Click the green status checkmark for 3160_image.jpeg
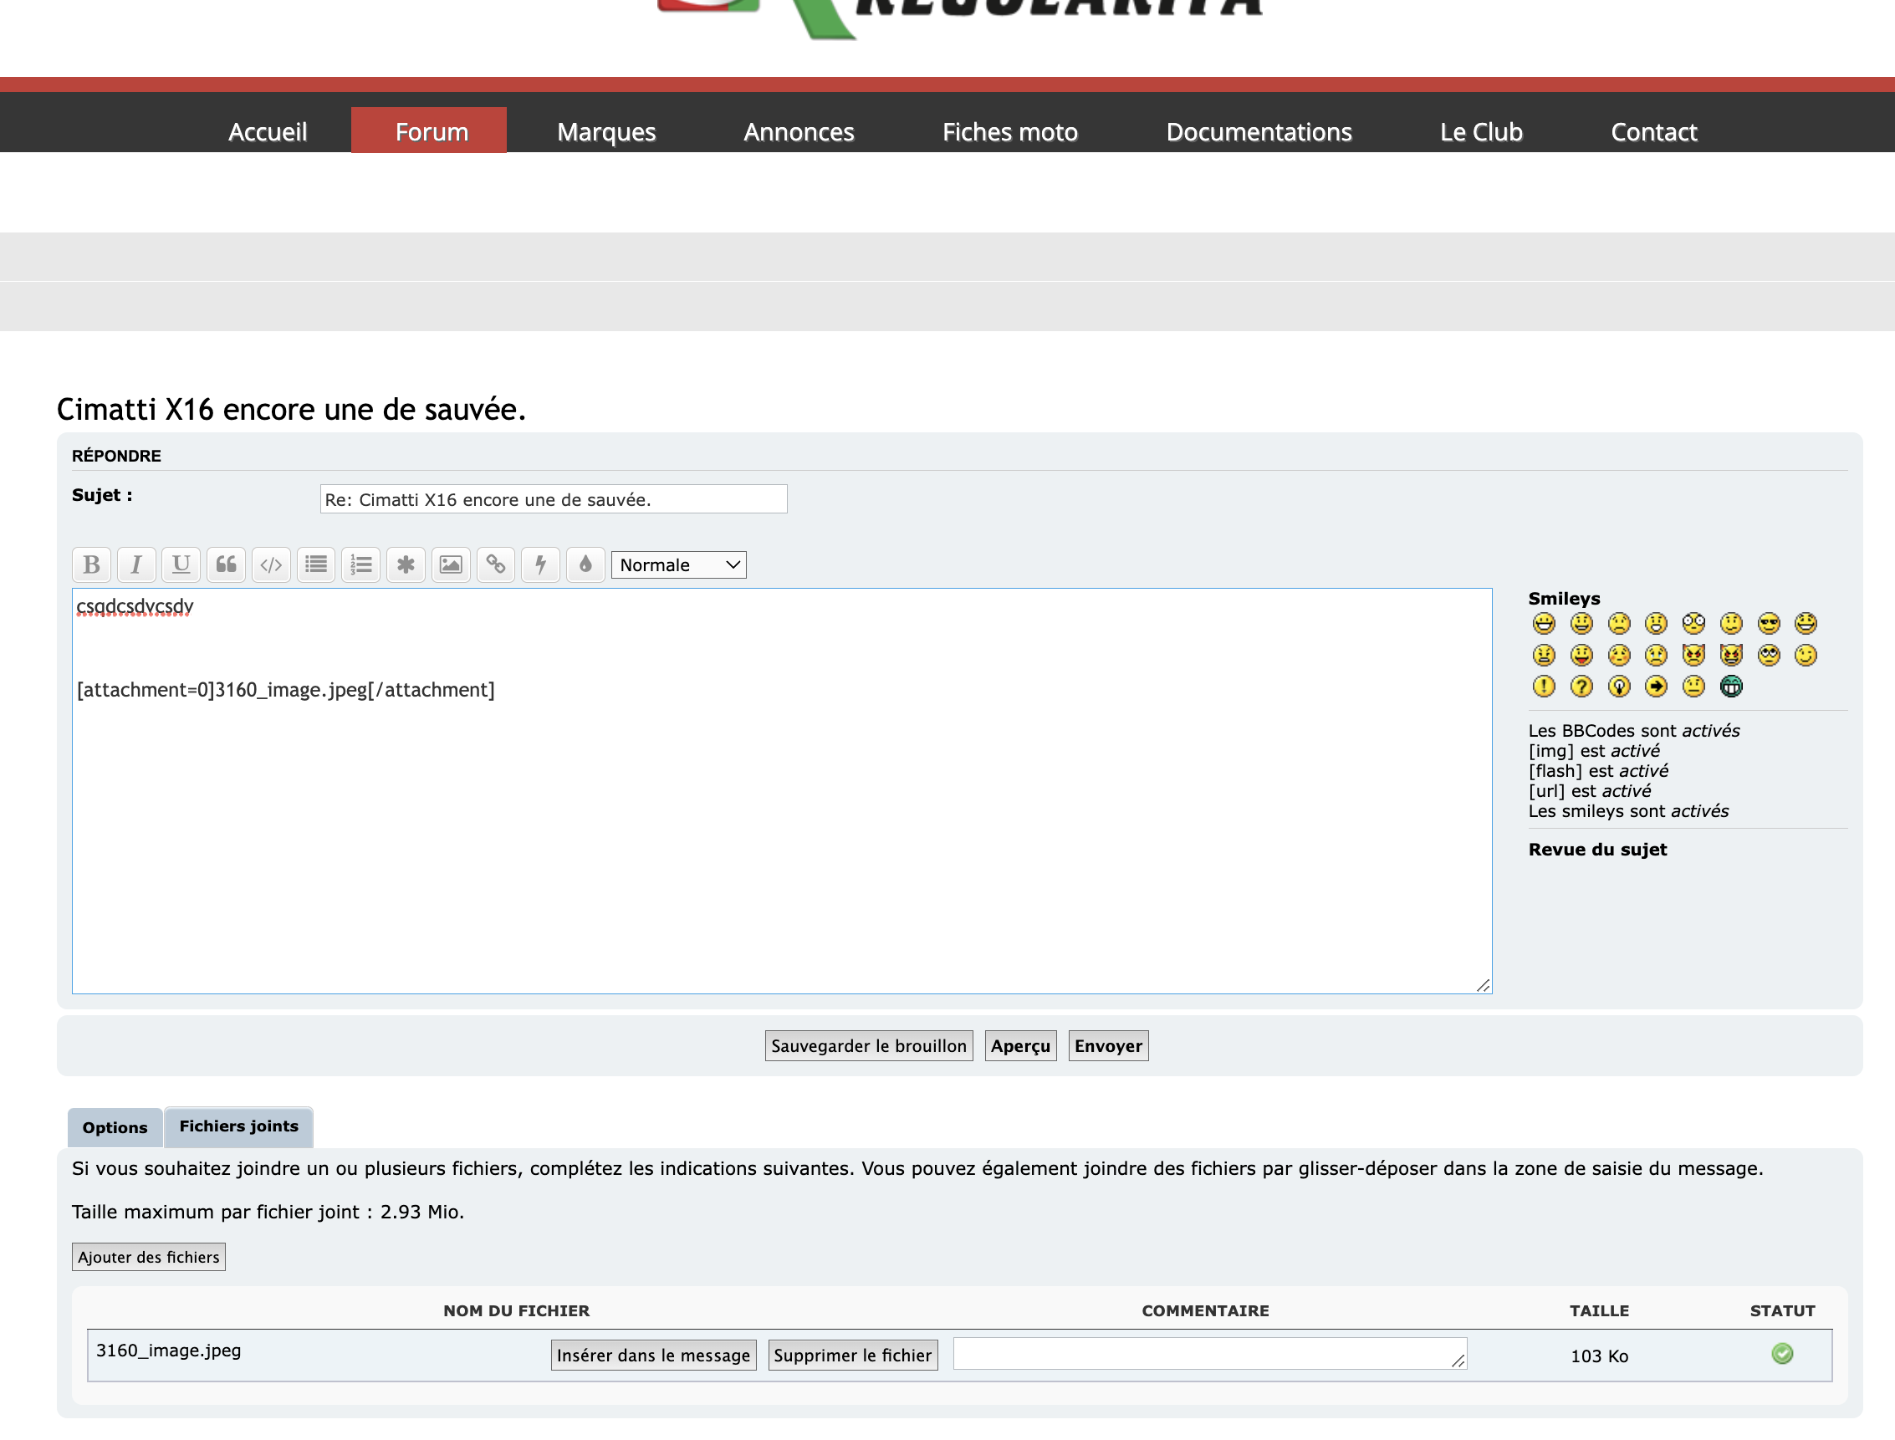This screenshot has height=1440, width=1895. click(x=1783, y=1353)
